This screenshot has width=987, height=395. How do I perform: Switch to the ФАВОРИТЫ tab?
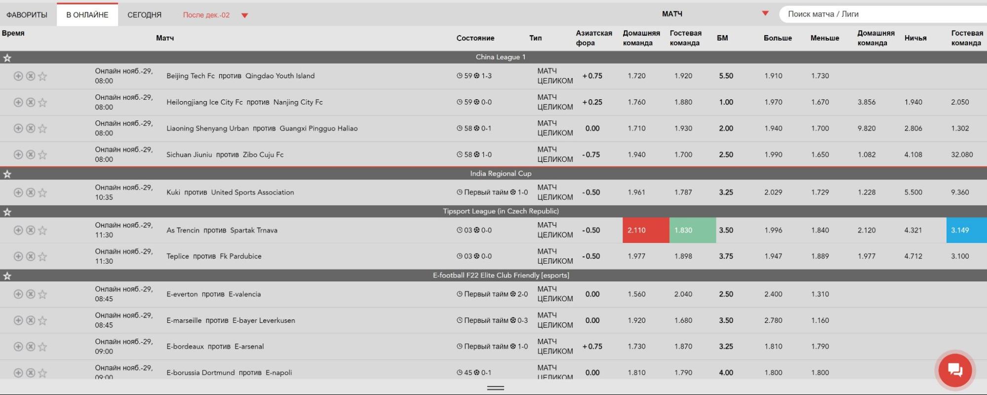pos(27,15)
